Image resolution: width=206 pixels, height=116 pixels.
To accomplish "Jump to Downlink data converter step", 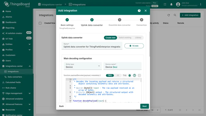I will click(x=119, y=22).
